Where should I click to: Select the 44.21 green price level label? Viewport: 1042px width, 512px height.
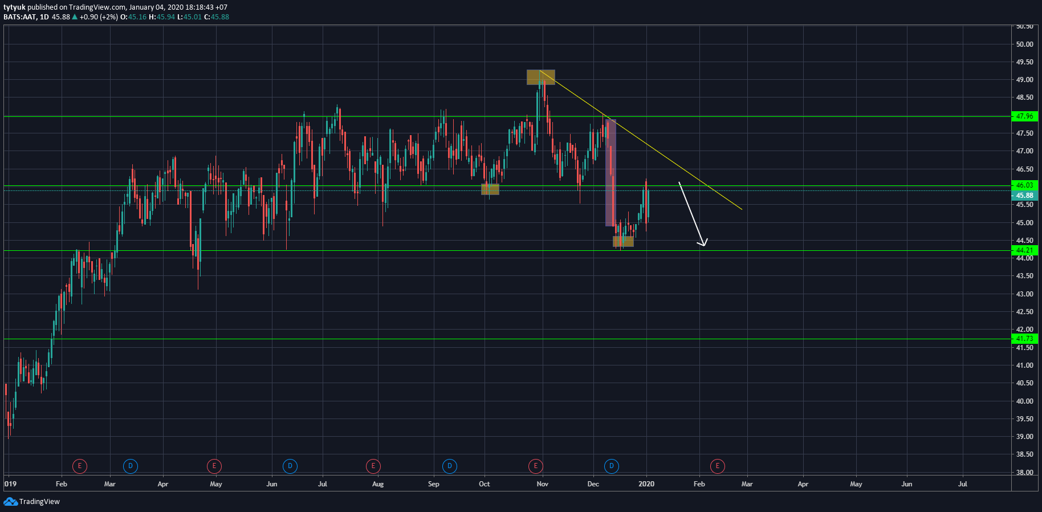(x=1025, y=250)
